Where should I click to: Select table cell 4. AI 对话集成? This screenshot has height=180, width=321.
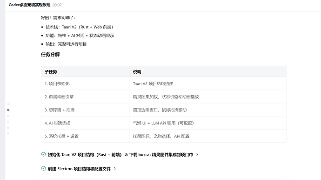pos(85,123)
